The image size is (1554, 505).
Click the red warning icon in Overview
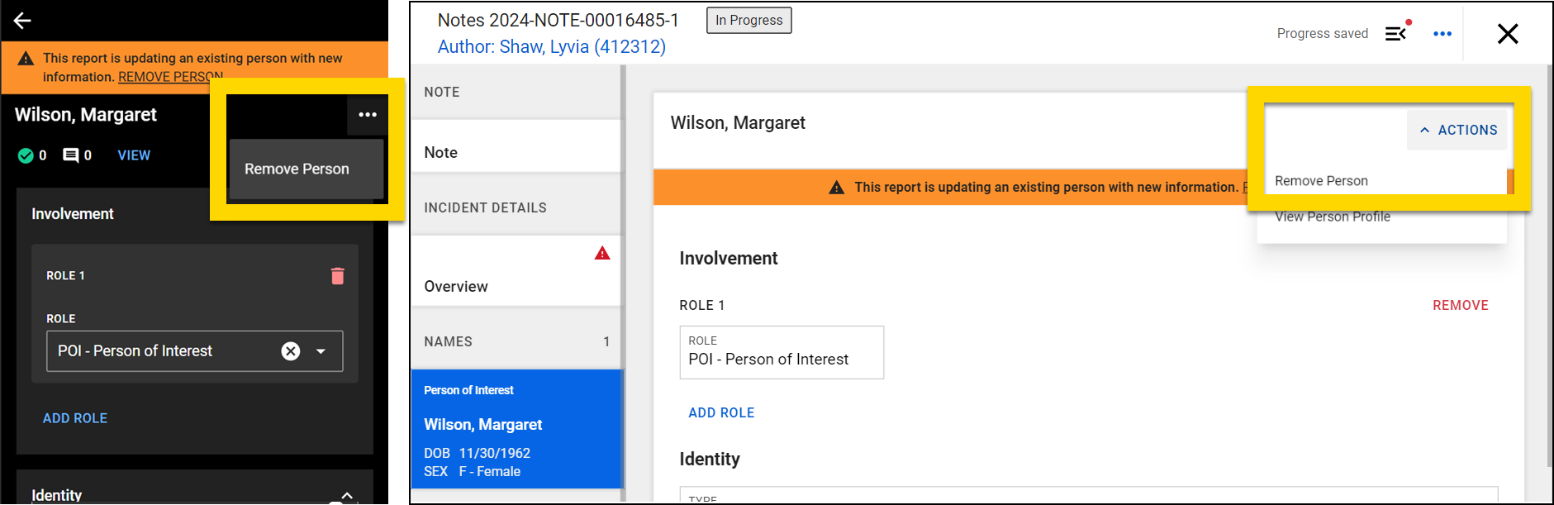602,254
